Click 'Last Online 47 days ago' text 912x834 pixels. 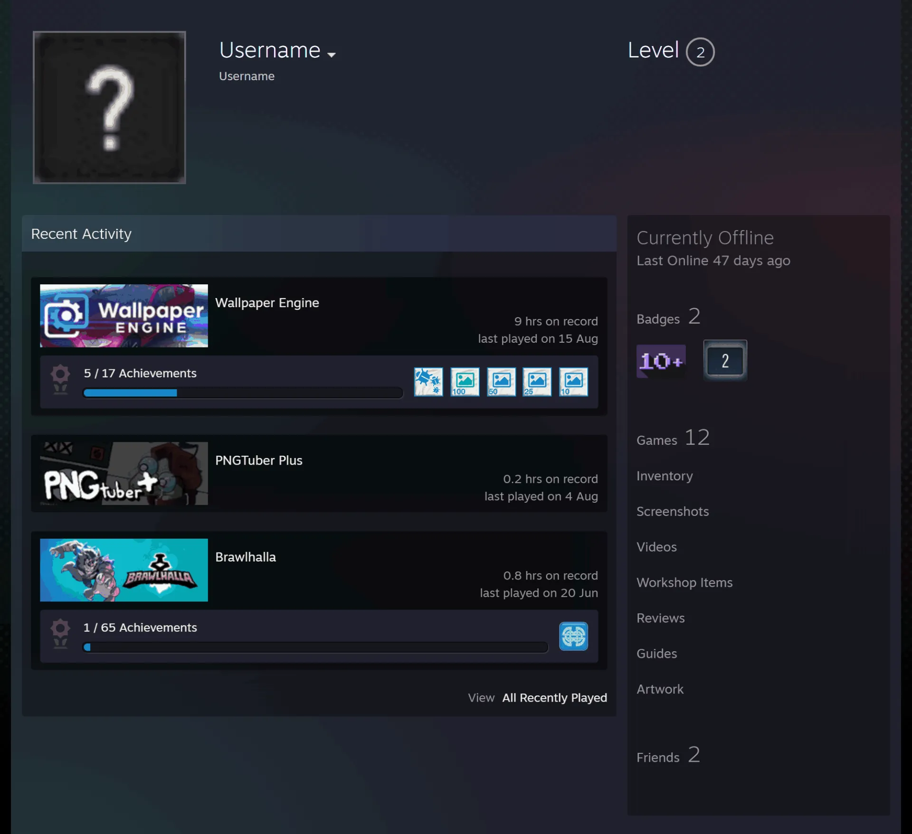[x=713, y=261]
